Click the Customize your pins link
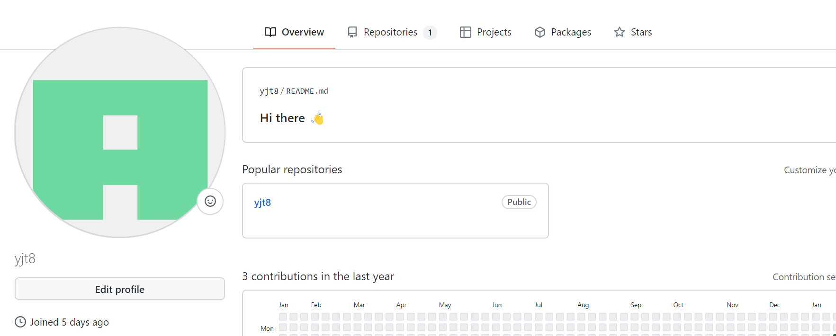Screen dimensions: 836x336 click(x=809, y=170)
